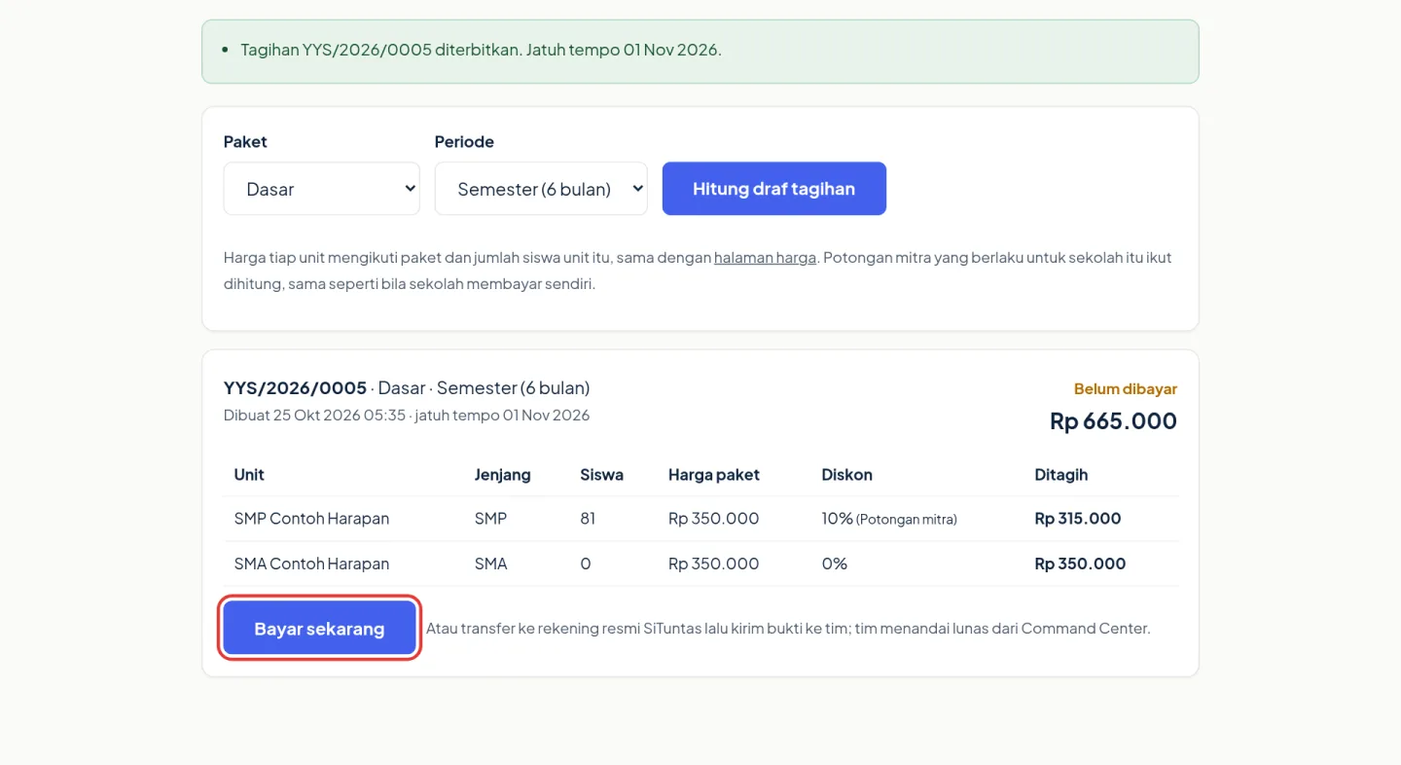The width and height of the screenshot is (1401, 765).
Task: Click the Dibuat 25 Okt 2026 date line
Action: (x=407, y=416)
